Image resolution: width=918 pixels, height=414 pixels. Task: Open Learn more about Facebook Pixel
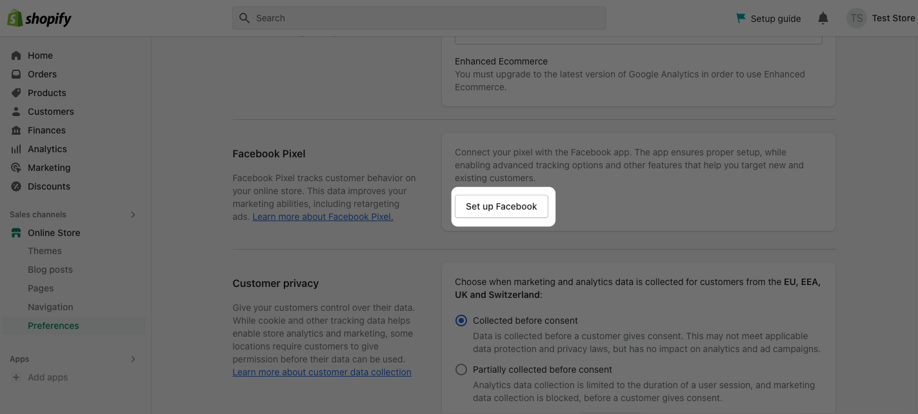pyautogui.click(x=323, y=217)
